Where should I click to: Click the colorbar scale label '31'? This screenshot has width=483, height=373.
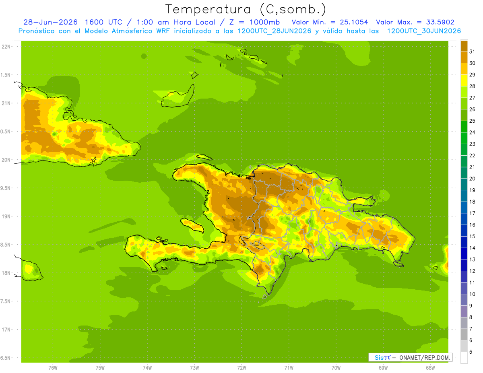pos(472,52)
